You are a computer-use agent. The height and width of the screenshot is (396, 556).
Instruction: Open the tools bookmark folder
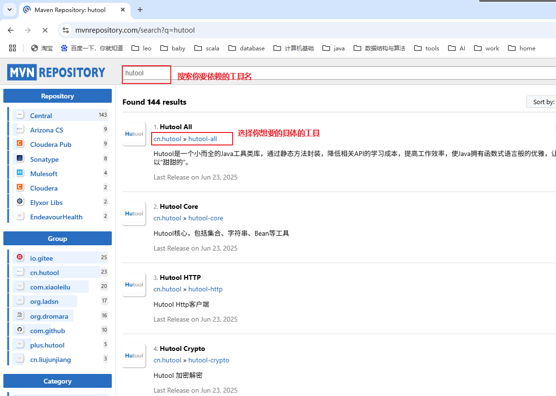pyautogui.click(x=426, y=48)
